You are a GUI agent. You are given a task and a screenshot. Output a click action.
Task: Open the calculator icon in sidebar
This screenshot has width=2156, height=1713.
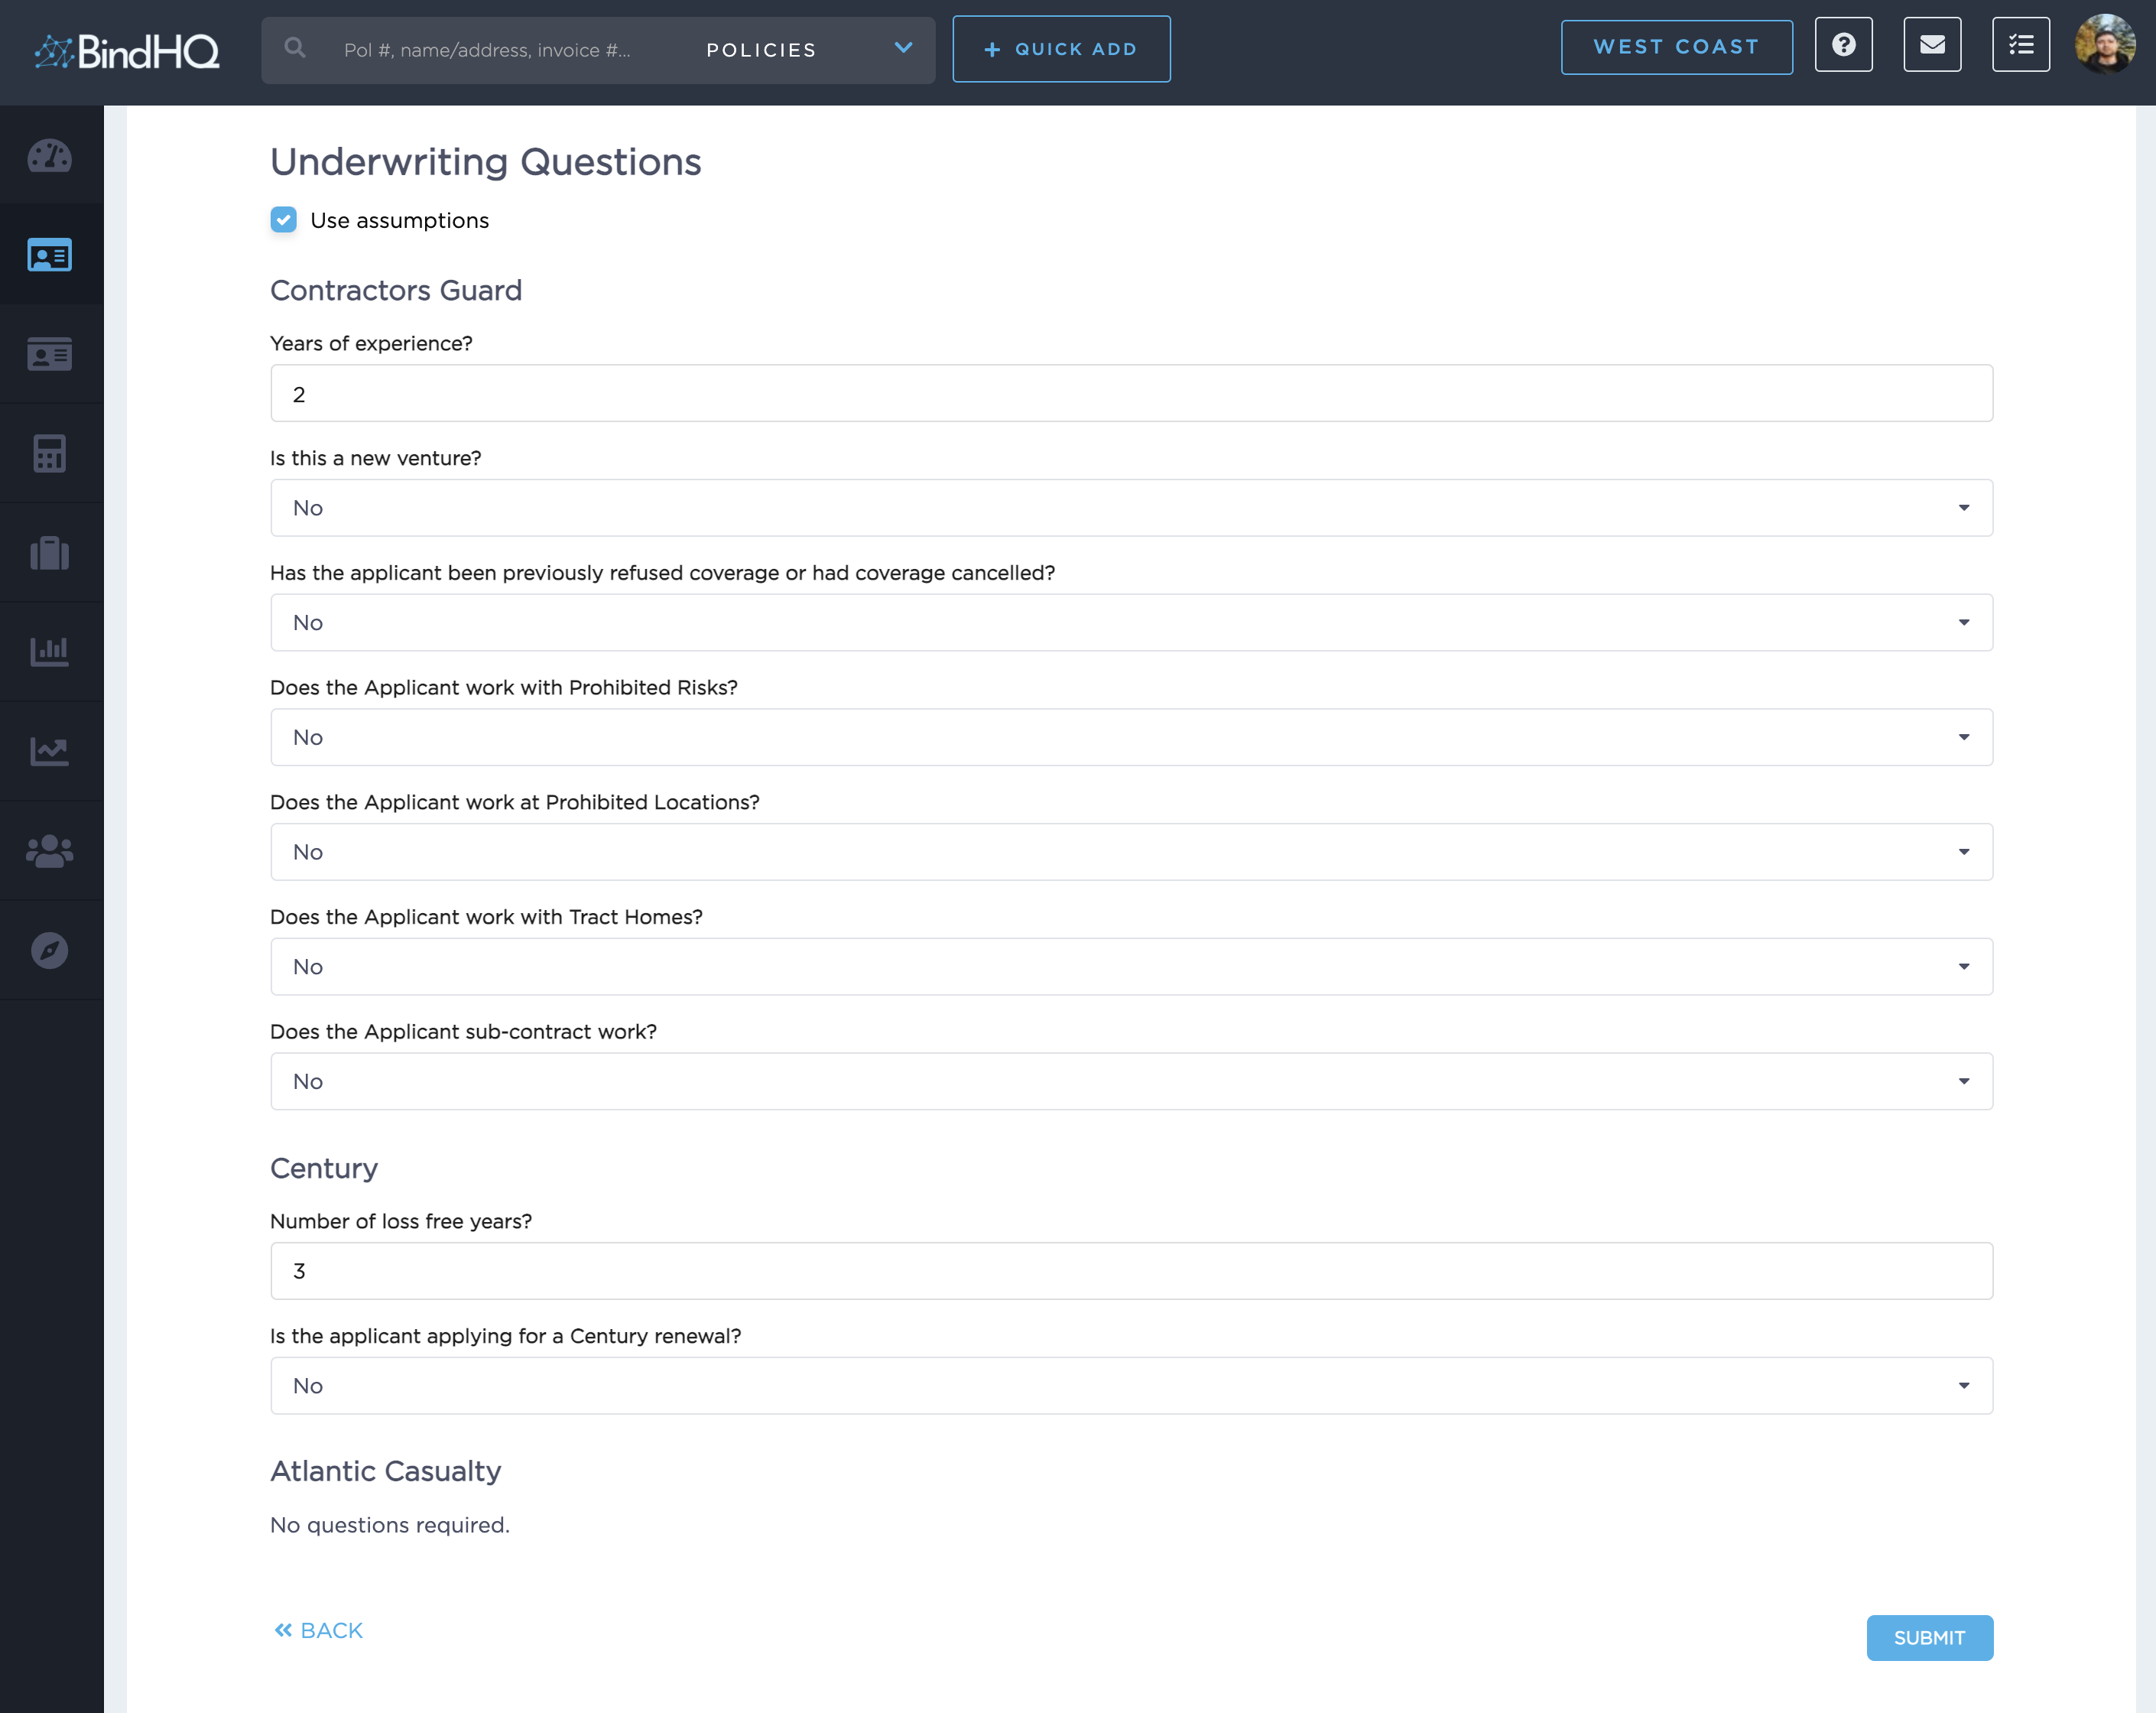pos(50,453)
